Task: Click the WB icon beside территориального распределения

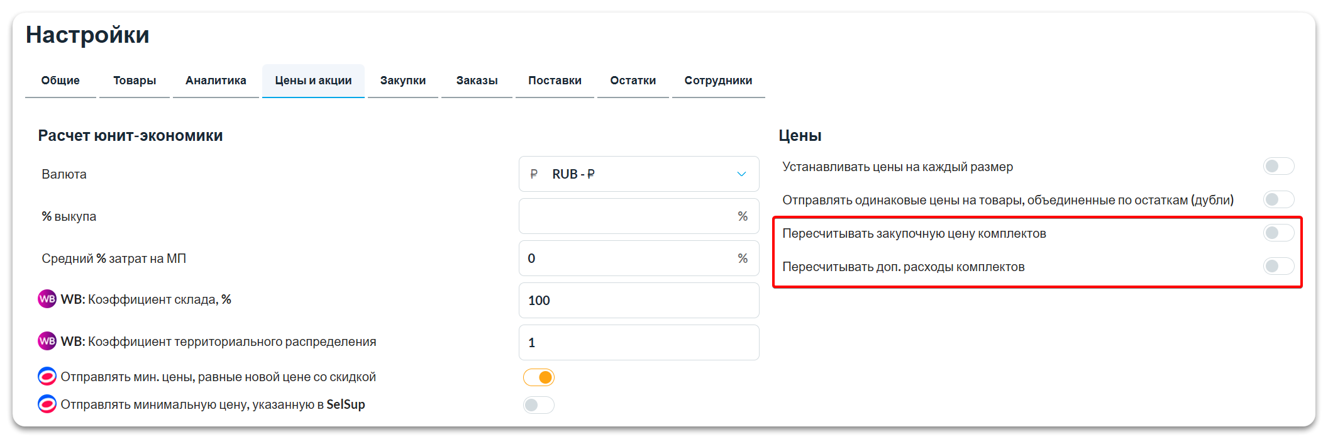Action: click(x=47, y=342)
